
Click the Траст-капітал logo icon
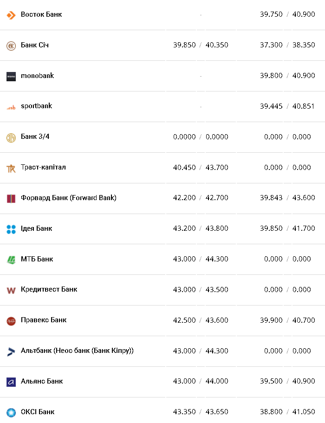point(11,168)
